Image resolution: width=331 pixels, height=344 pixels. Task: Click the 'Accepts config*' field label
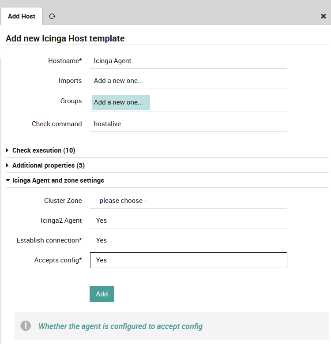point(58,260)
